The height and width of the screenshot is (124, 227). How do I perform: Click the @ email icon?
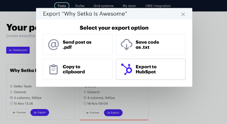(54, 44)
